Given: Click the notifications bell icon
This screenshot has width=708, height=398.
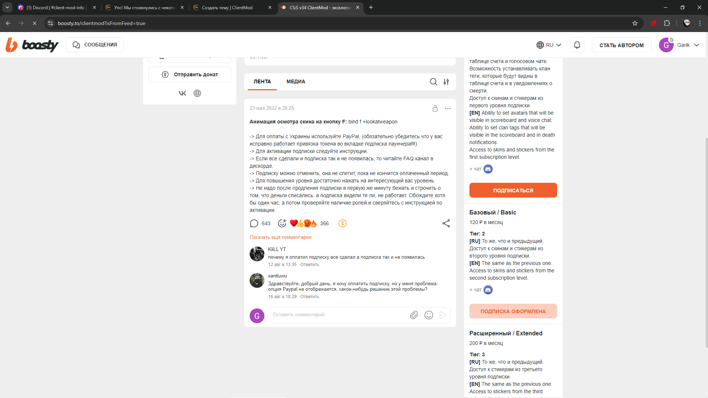Looking at the screenshot, I should [x=577, y=45].
